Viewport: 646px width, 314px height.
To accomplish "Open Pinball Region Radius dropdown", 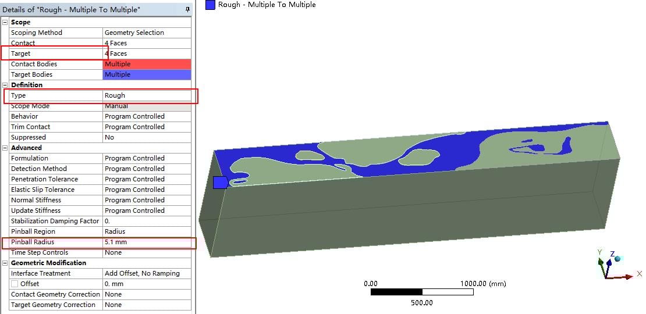I will (x=147, y=231).
